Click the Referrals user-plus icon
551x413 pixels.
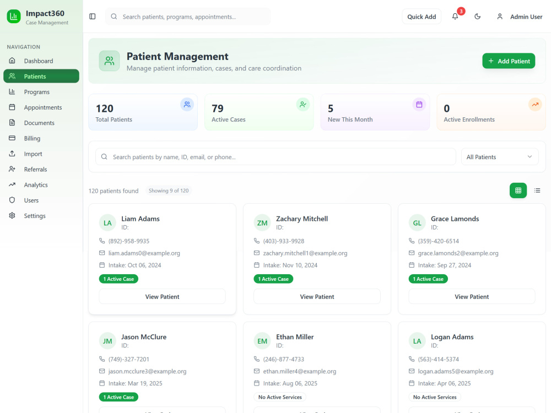pyautogui.click(x=12, y=169)
